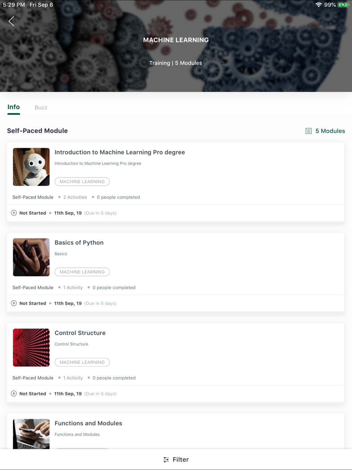Screen dimensions: 352x470
Task: Open the Functions and Modules title
Action: tap(88, 423)
